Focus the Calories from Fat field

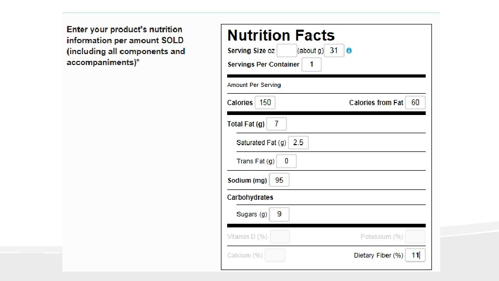(415, 103)
